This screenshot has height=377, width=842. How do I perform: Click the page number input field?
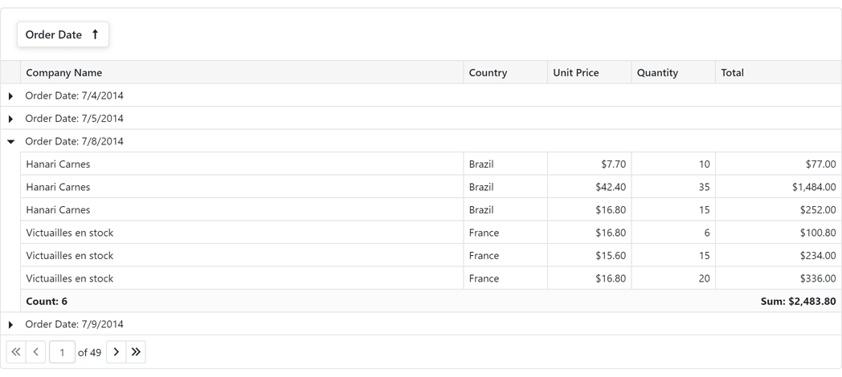pos(62,352)
